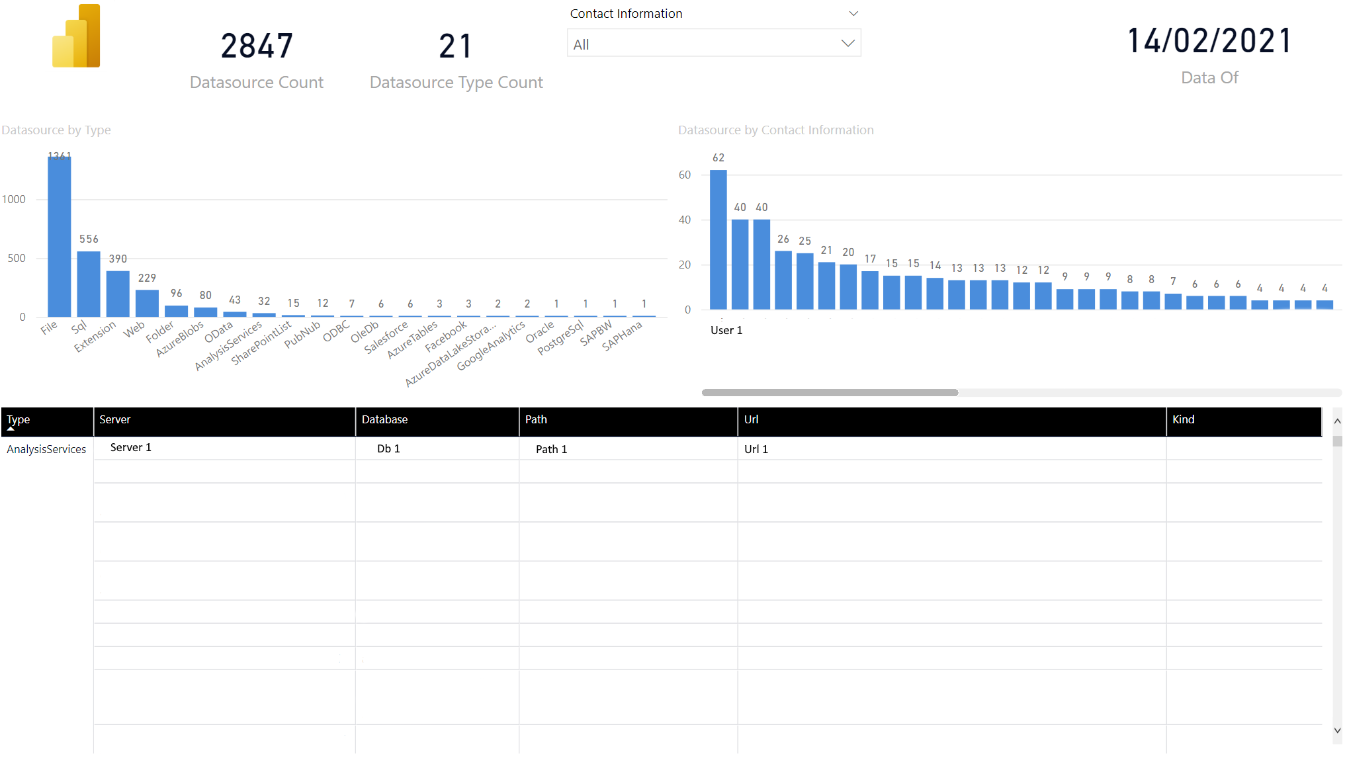Image resolution: width=1347 pixels, height=758 pixels.
Task: Select the contact bar labeled 25
Action: pyautogui.click(x=805, y=281)
